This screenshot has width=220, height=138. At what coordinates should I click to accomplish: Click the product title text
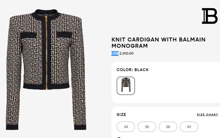click(x=159, y=43)
